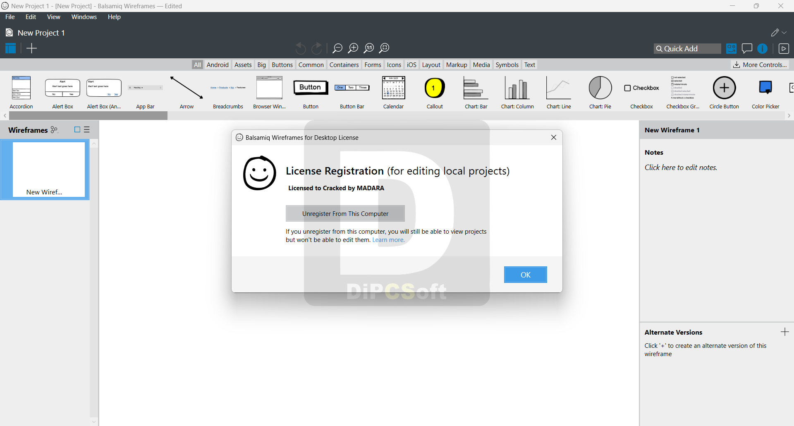
Task: Switch wireframes to thumbnail view
Action: pos(77,129)
